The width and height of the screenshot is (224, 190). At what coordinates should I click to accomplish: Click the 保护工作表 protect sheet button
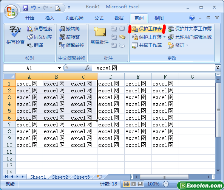147,29
